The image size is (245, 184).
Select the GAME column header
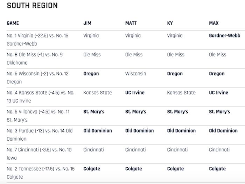[13, 23]
